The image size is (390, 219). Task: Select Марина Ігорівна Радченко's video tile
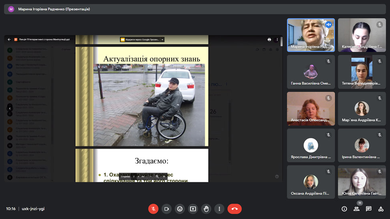(x=311, y=35)
